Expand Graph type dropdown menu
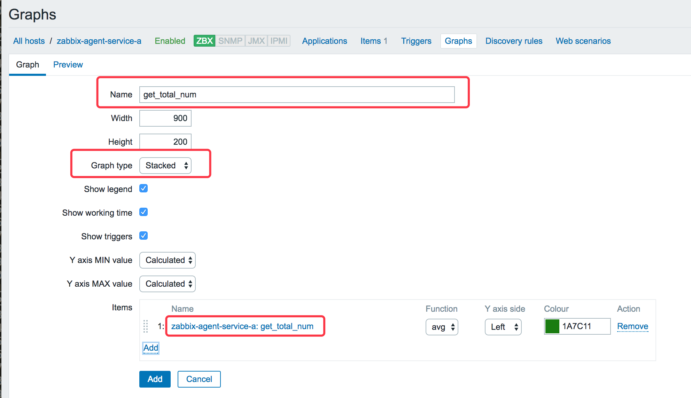This screenshot has height=398, width=691. coord(166,165)
